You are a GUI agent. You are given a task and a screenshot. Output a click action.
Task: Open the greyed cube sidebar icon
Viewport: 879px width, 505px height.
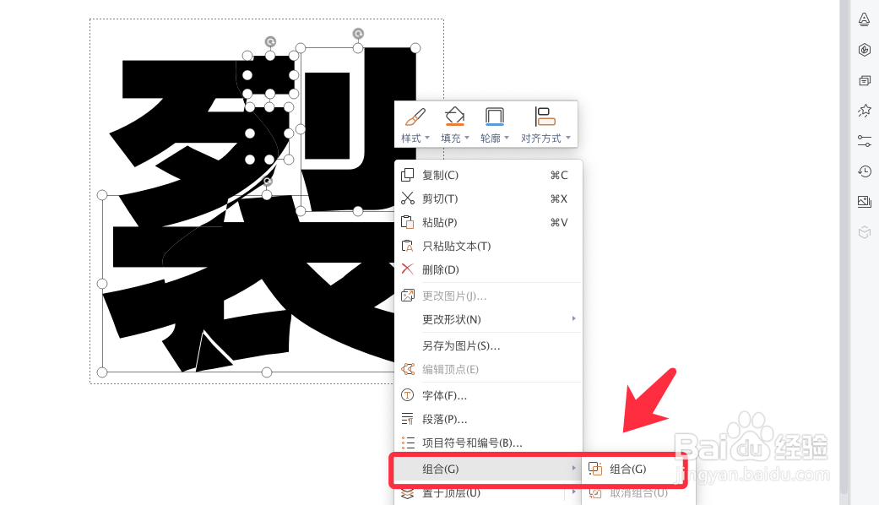pyautogui.click(x=865, y=232)
